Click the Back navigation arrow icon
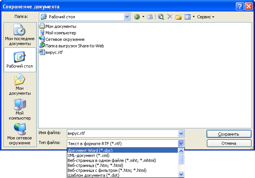This screenshot has width=255, height=178. 137,17
